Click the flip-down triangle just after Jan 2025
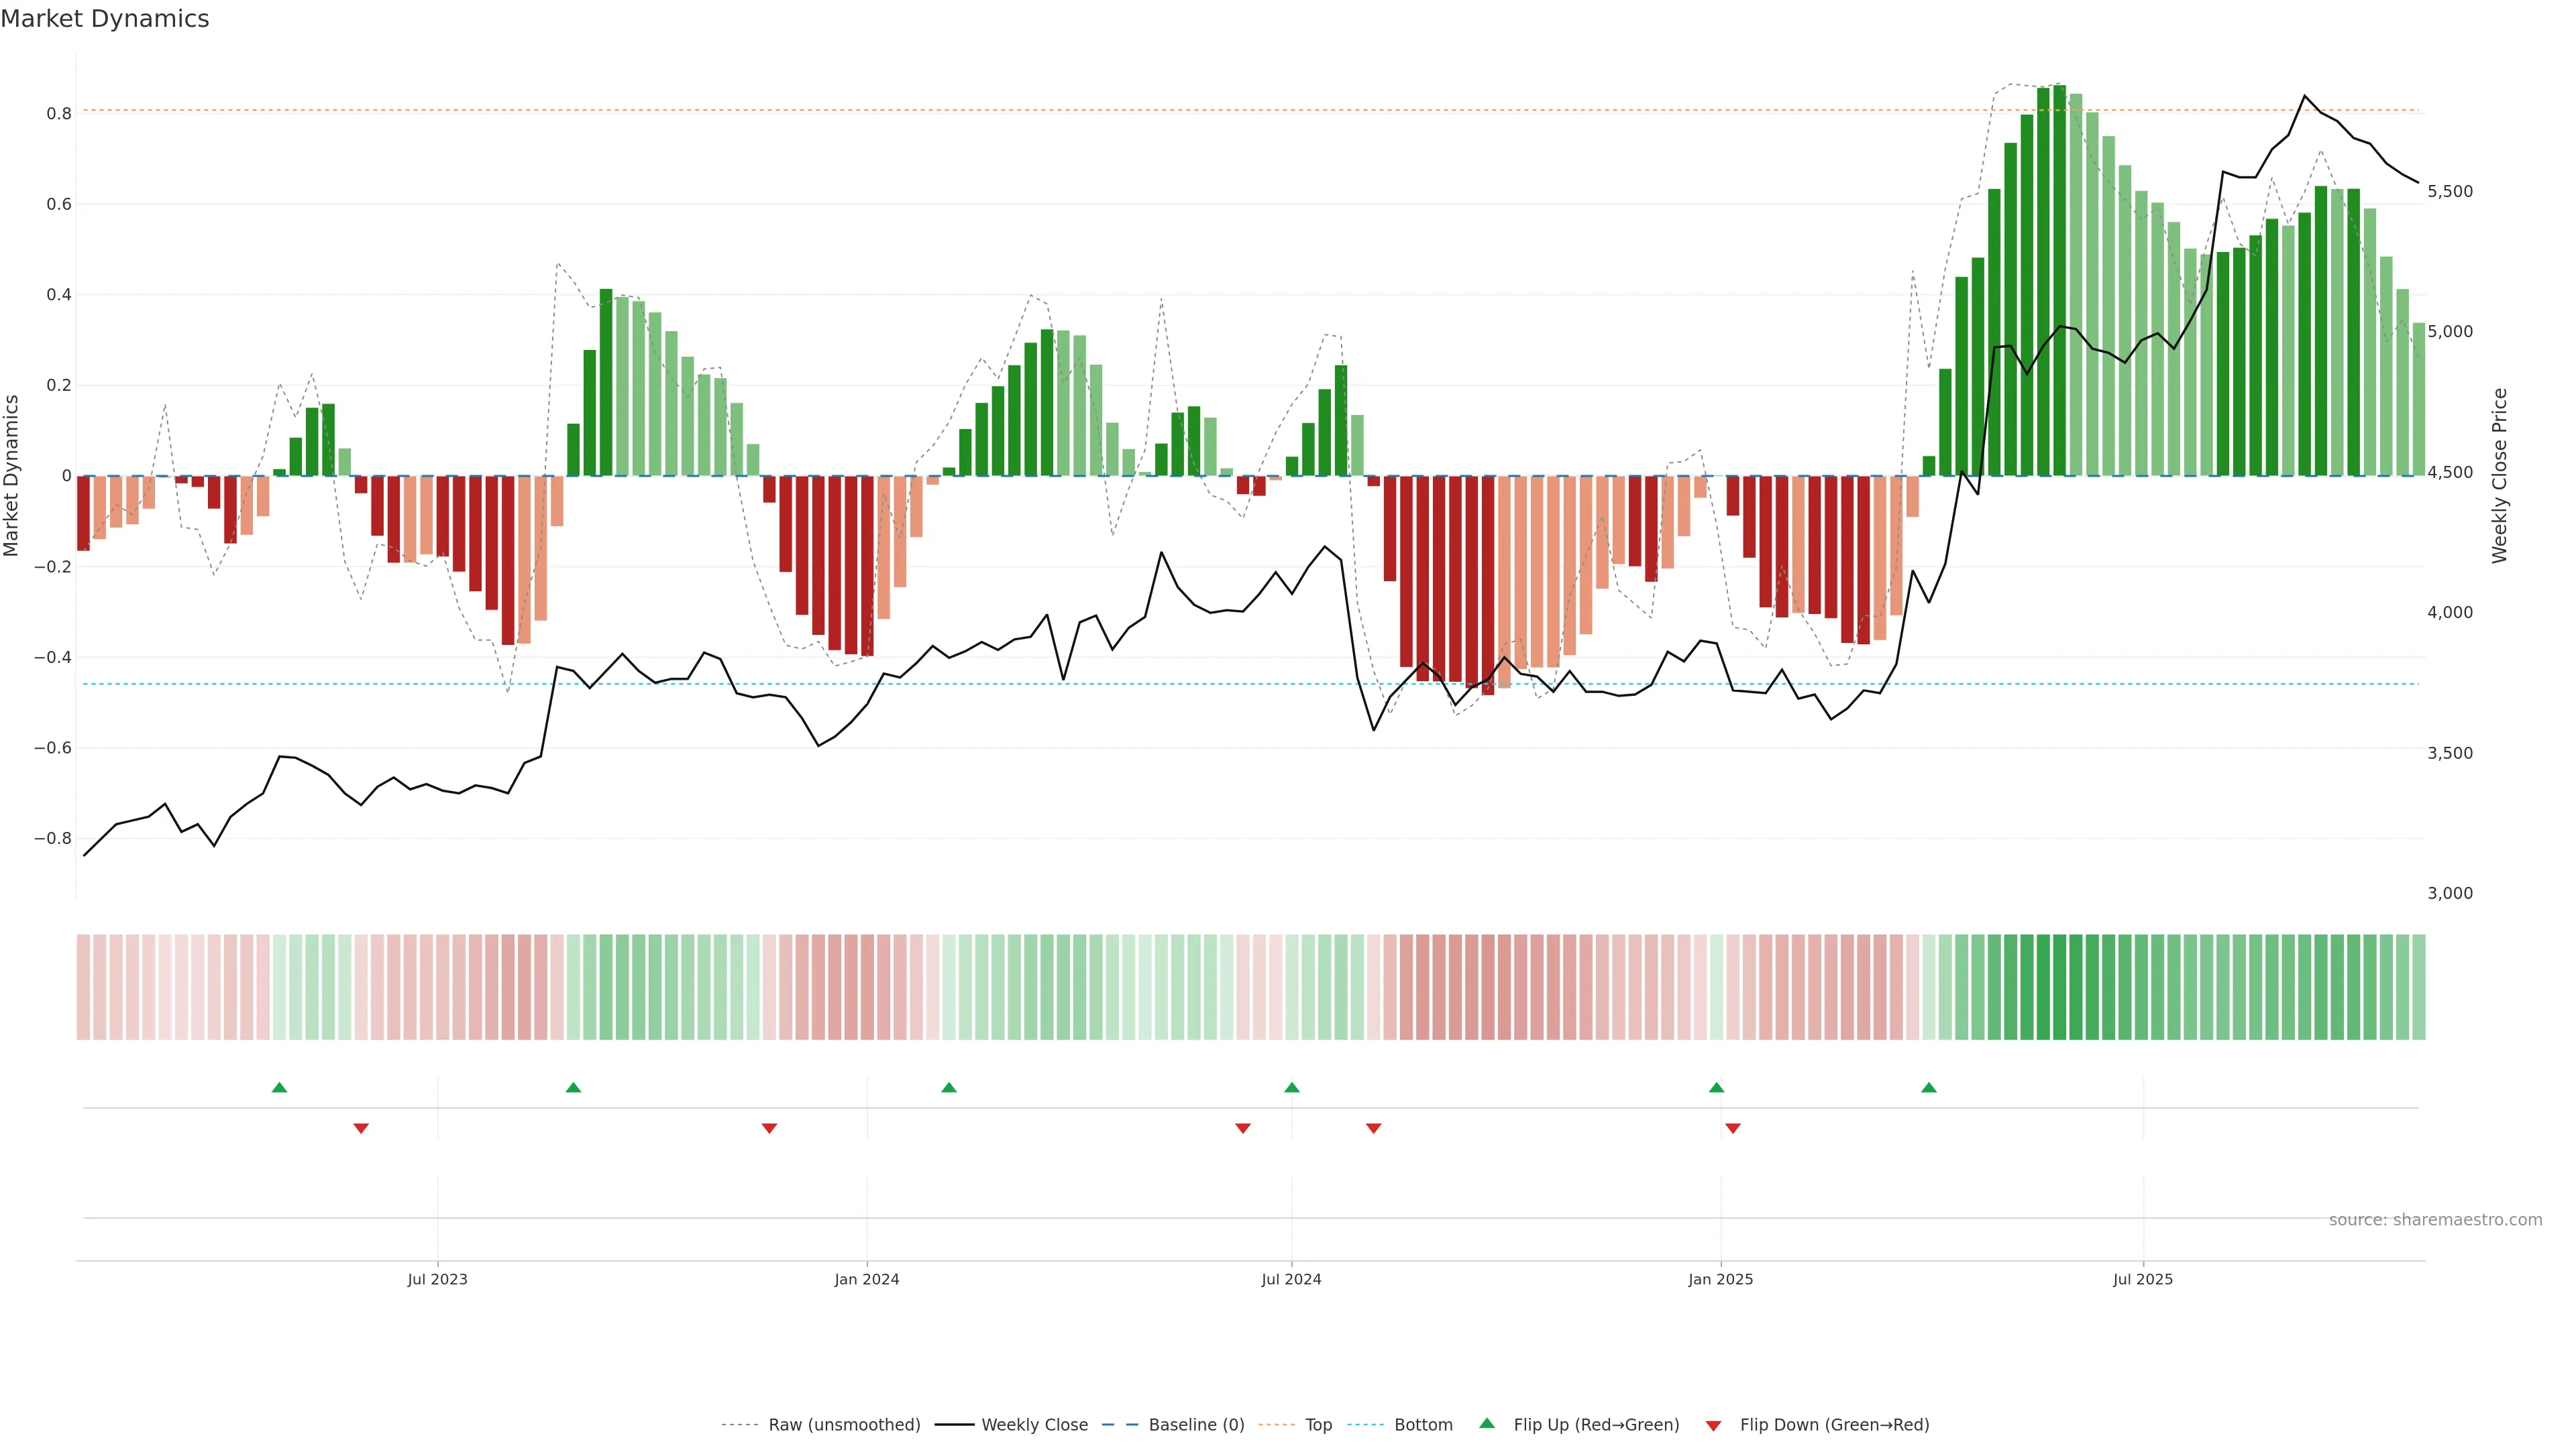 click(x=1733, y=1128)
